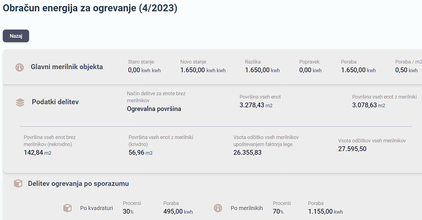Click the Po merilnikih Poraba 1.155,00 kwh
This screenshot has height=220, width=422.
tap(325, 211)
